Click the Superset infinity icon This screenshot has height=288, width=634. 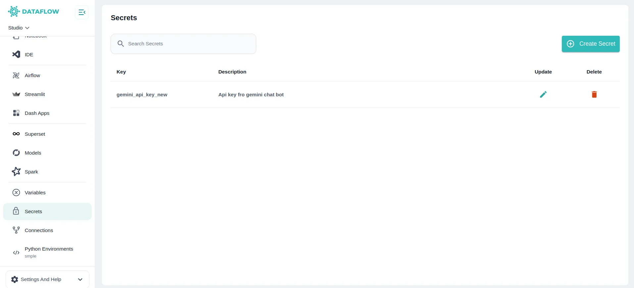click(x=16, y=134)
